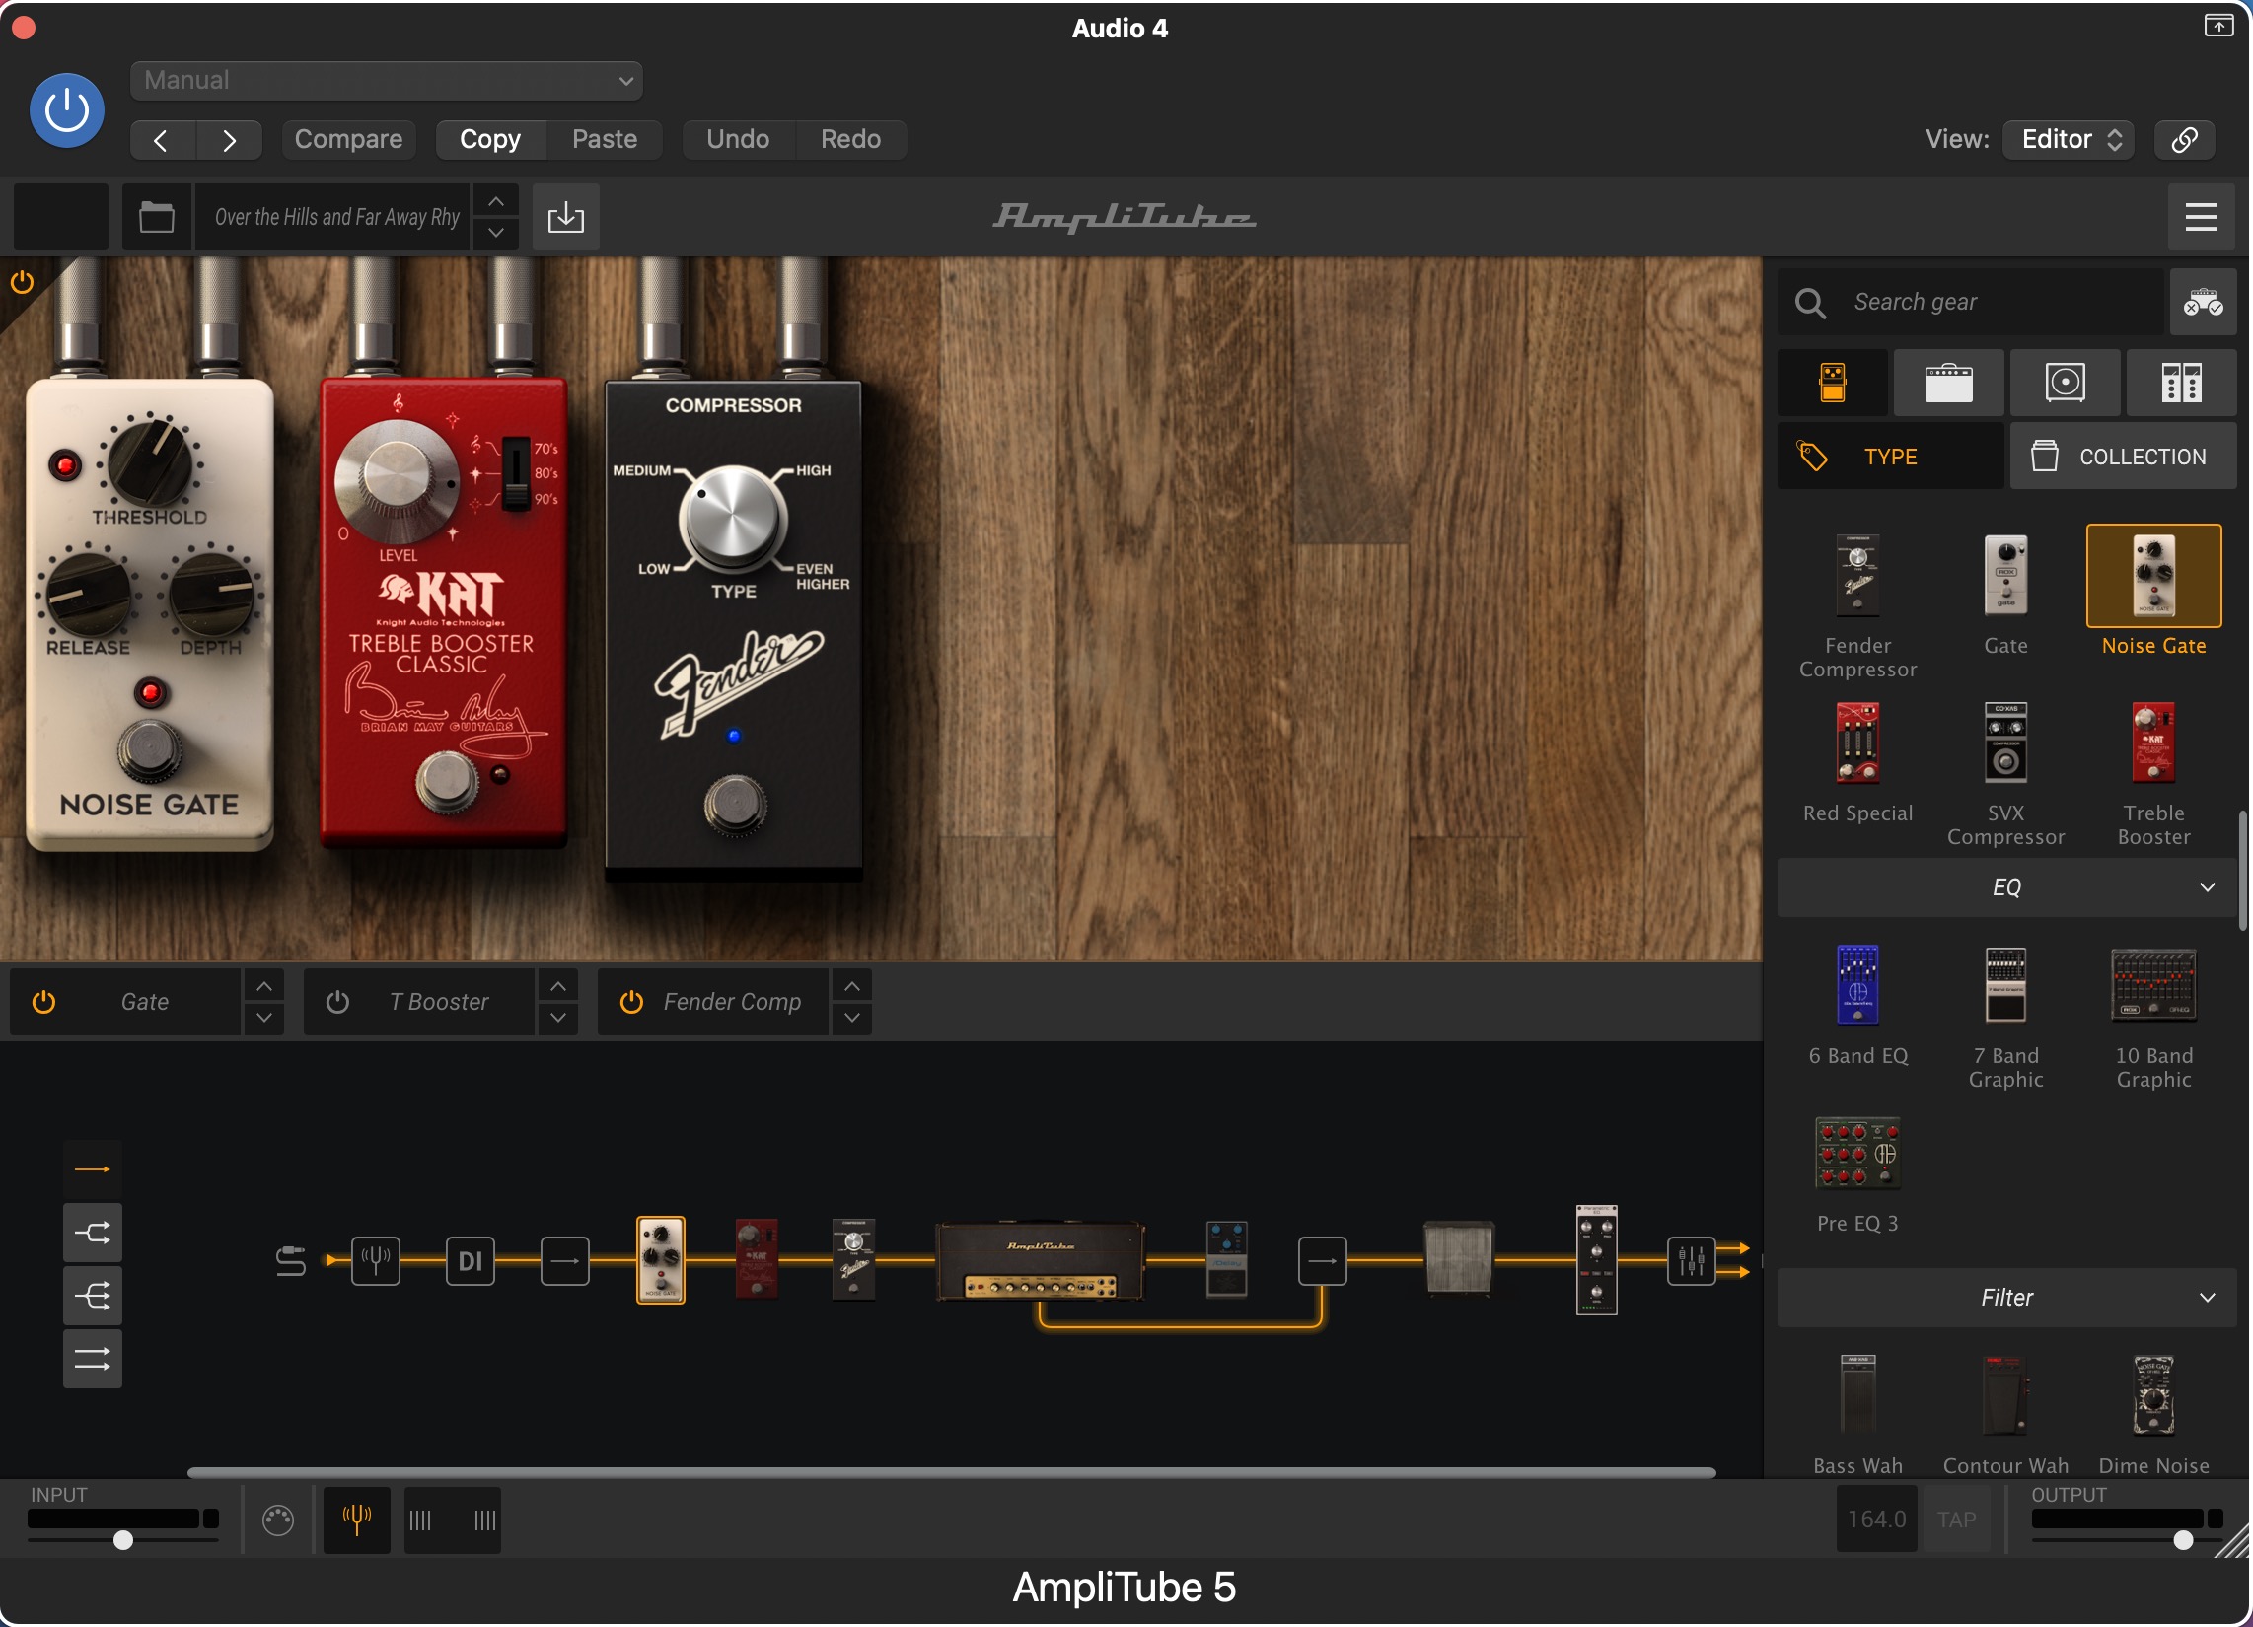The width and height of the screenshot is (2253, 1627).
Task: Click the Noise Gate Threshold knob
Action: [x=150, y=463]
